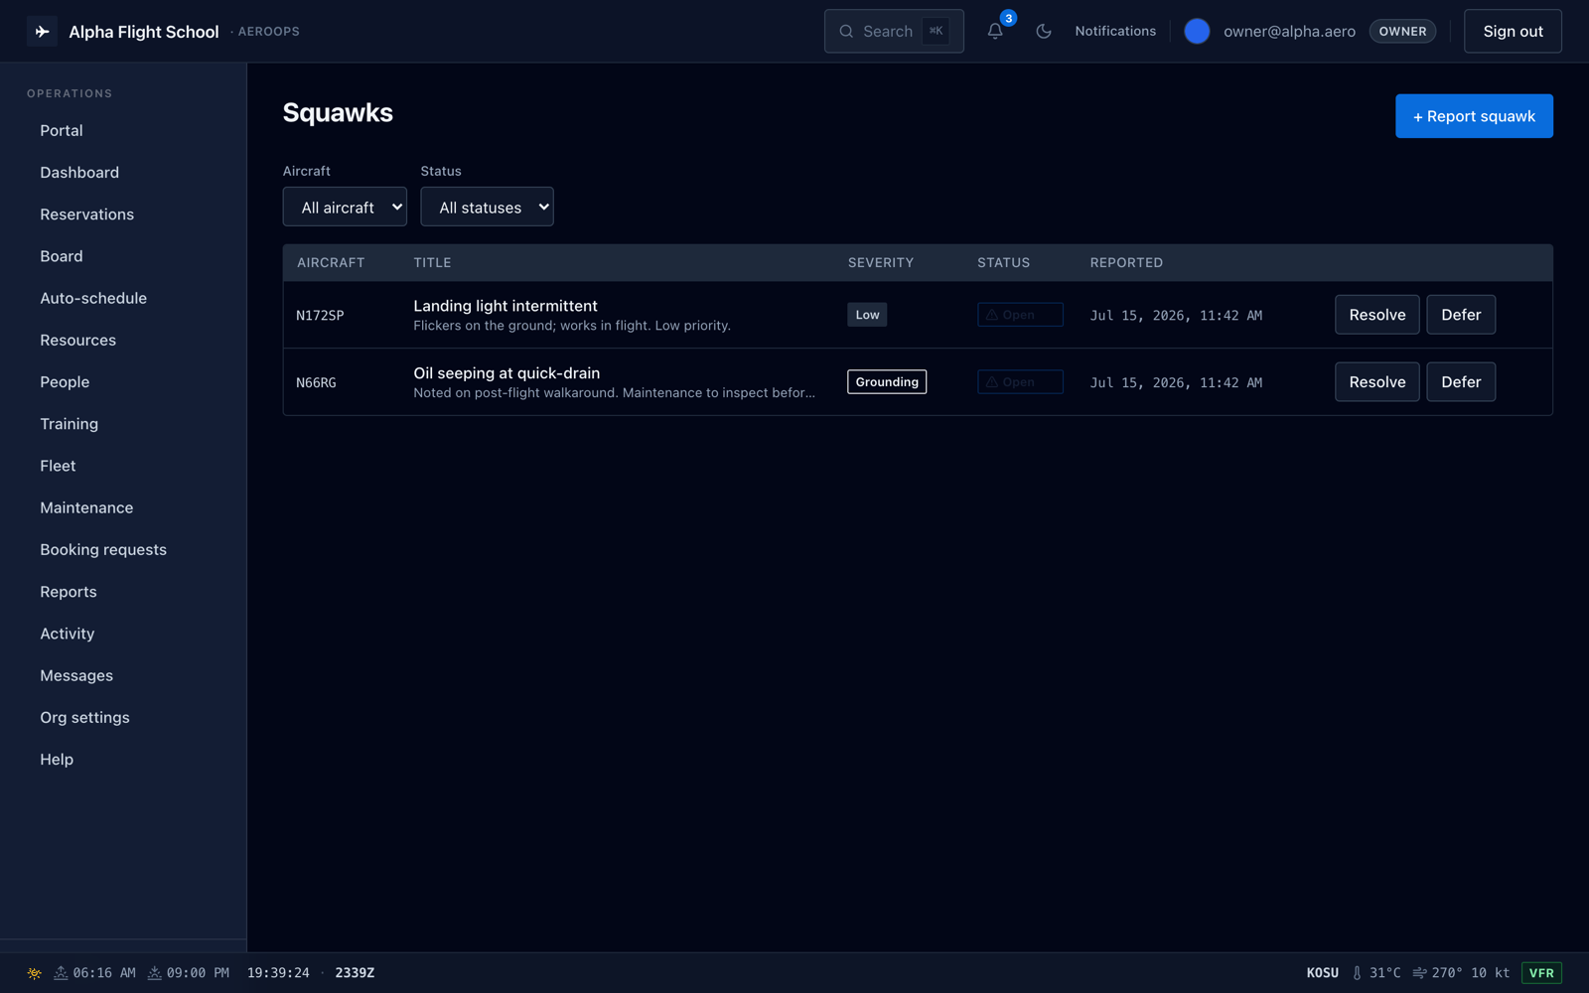
Task: Open the notifications bell icon
Action: click(x=995, y=31)
